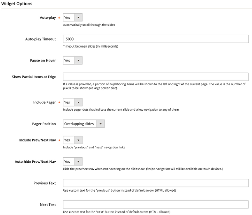Open the Include Prev/Next Nav dropdown
This screenshot has width=252, height=215.
pyautogui.click(x=73, y=140)
